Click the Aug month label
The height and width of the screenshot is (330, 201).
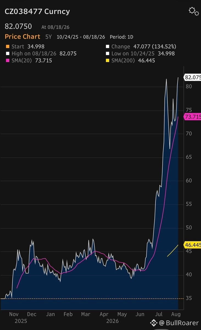176,314
